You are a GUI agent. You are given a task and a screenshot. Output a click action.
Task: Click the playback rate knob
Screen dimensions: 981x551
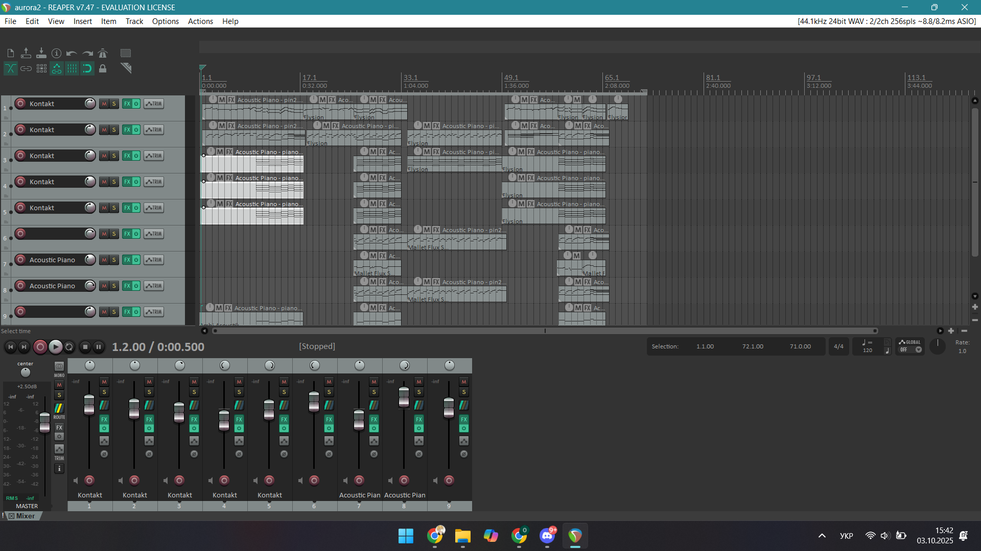[938, 346]
